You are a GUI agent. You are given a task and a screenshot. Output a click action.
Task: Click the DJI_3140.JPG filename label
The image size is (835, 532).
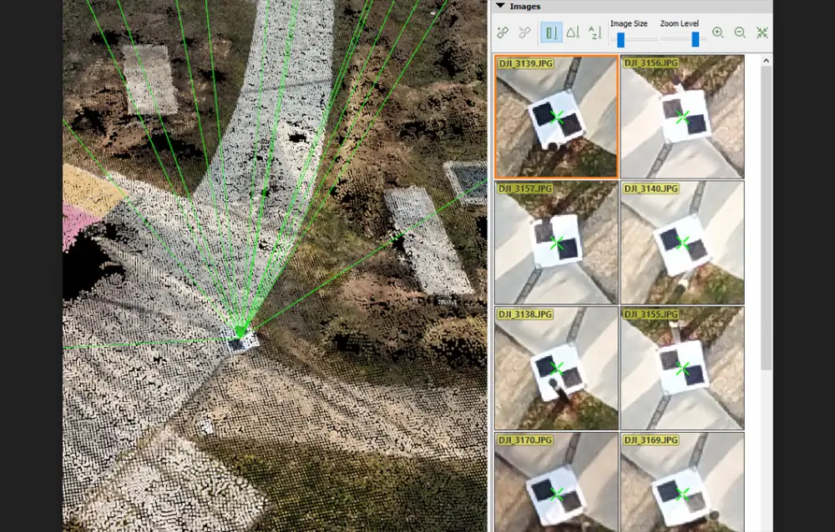[x=650, y=188]
